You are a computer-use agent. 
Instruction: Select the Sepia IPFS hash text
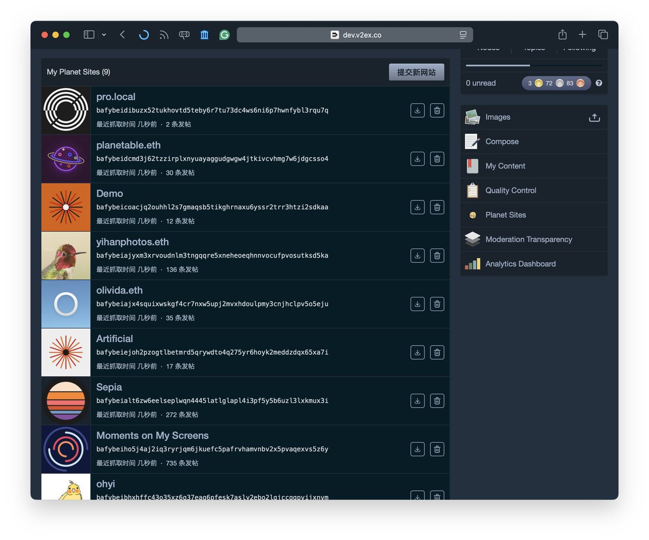click(x=213, y=401)
